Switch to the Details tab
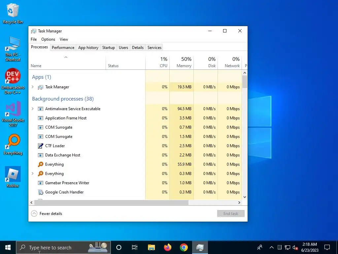The height and width of the screenshot is (254, 338). 138,48
